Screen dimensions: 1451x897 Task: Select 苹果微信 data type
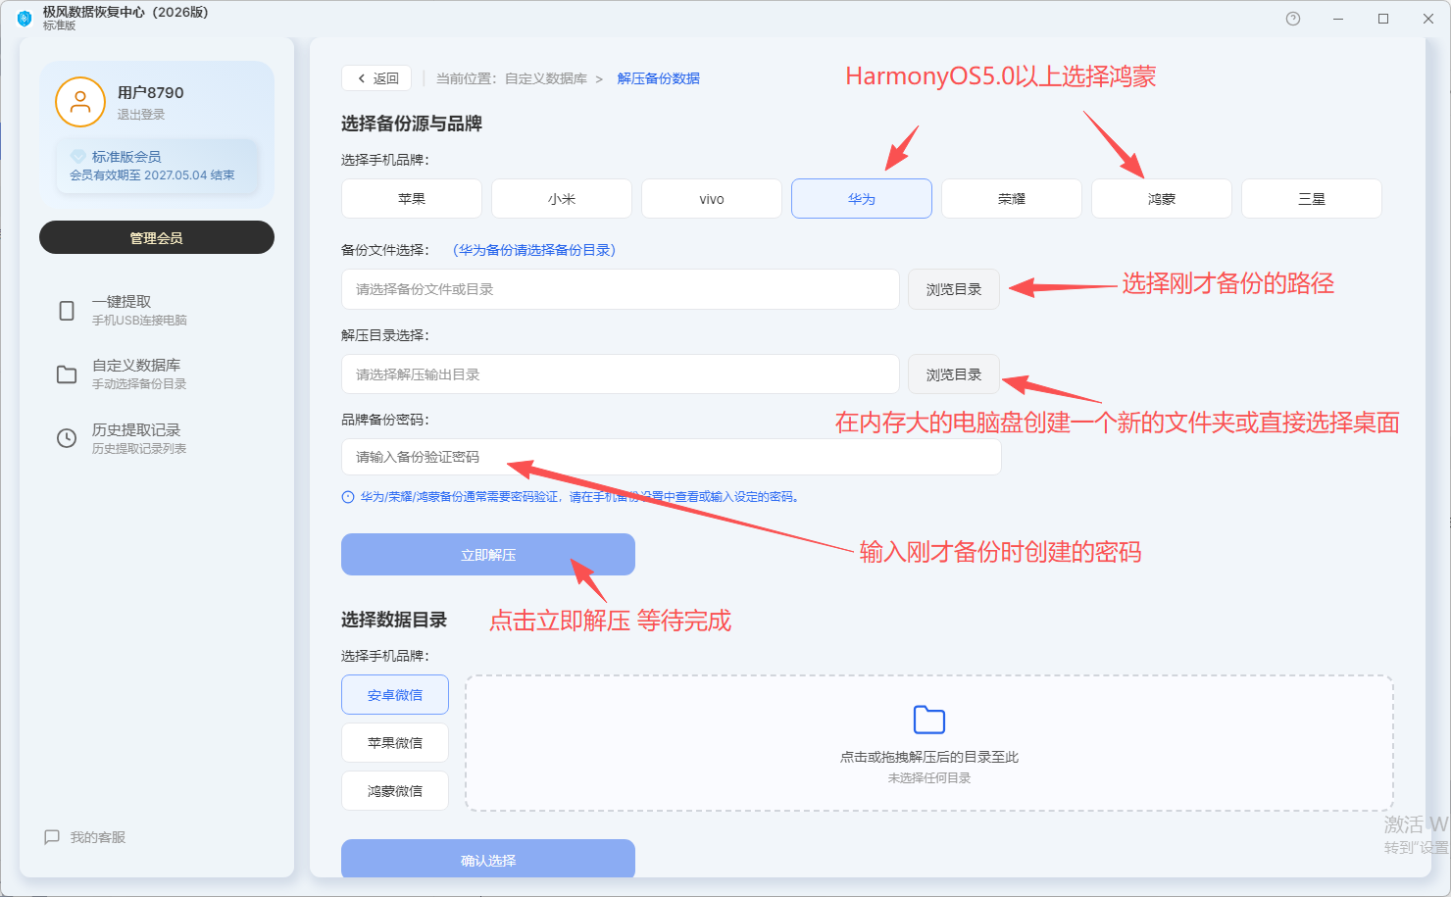coord(395,743)
